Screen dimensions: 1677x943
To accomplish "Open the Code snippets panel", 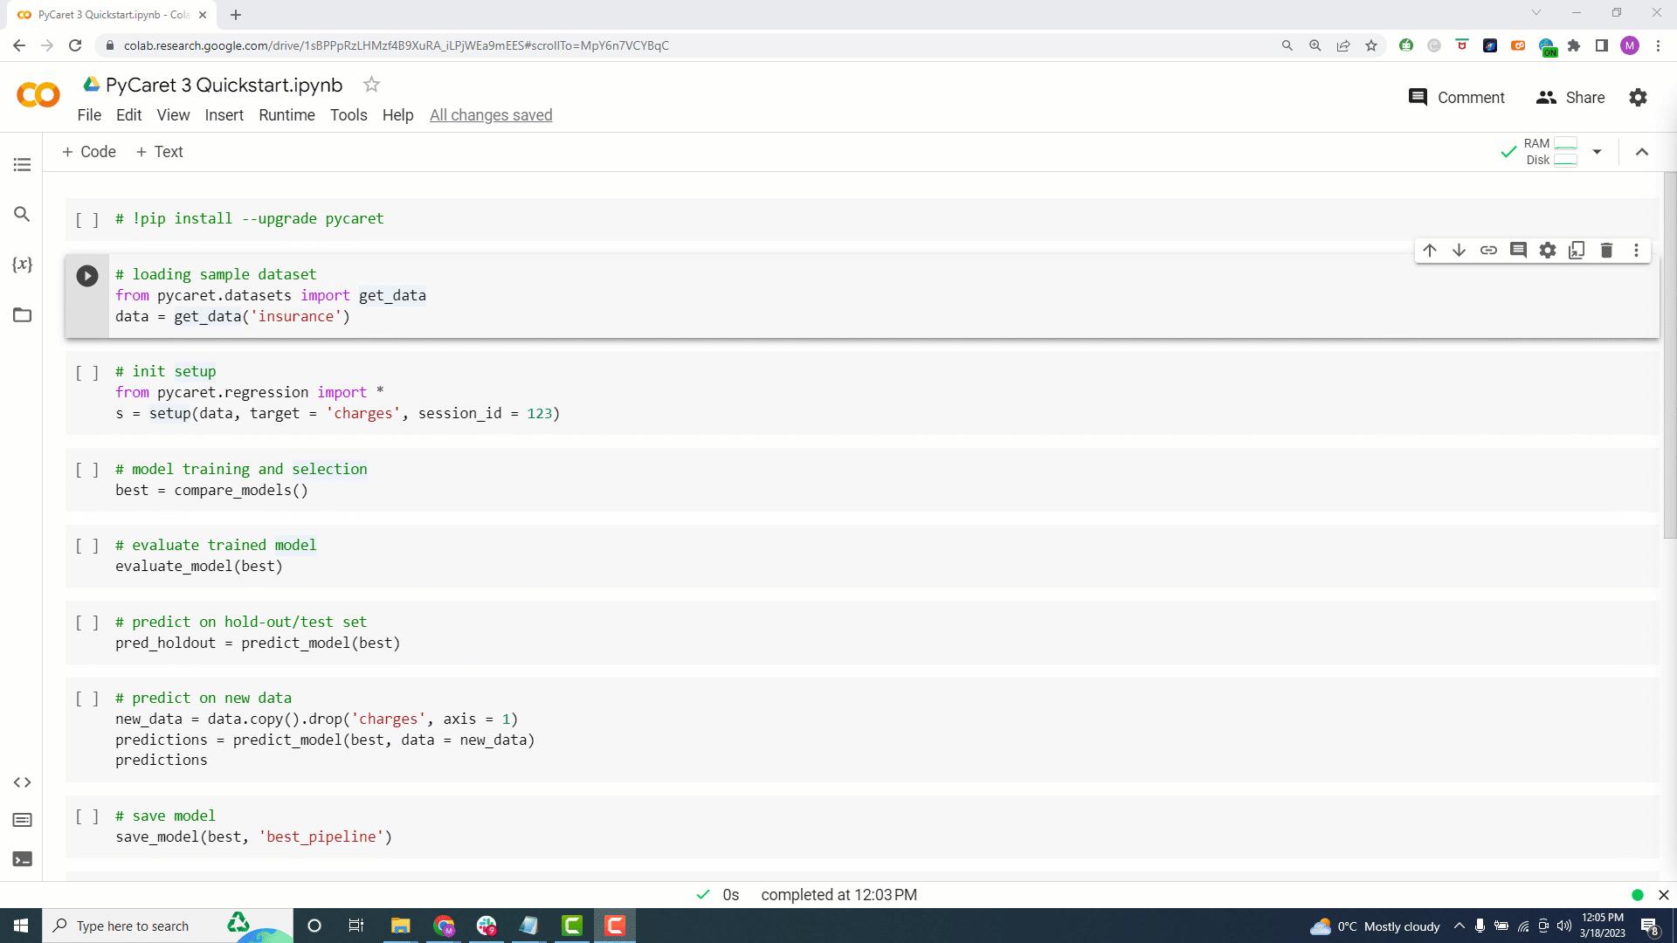I will pos(22,782).
